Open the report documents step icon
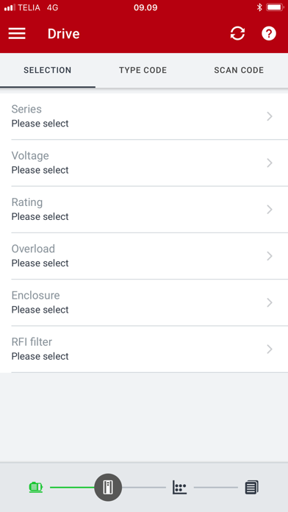This screenshot has width=288, height=512. tap(252, 487)
